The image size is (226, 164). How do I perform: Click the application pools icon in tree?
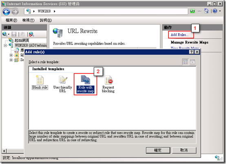(x=17, y=50)
